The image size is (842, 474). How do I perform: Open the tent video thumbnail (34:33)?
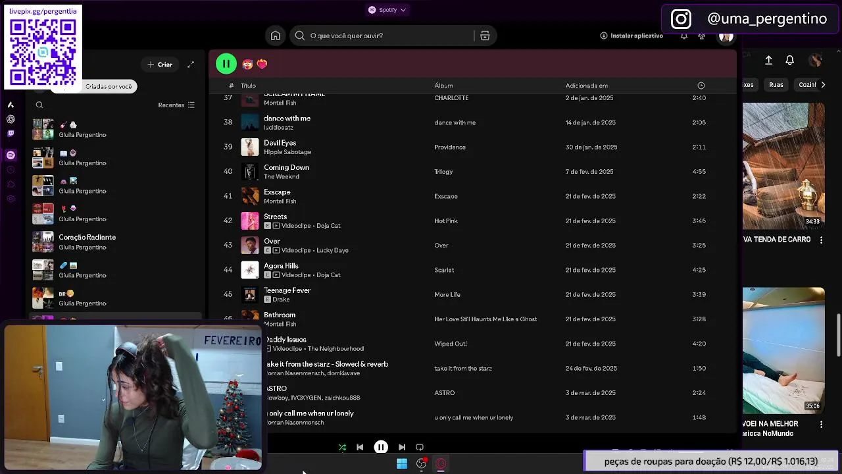783,166
